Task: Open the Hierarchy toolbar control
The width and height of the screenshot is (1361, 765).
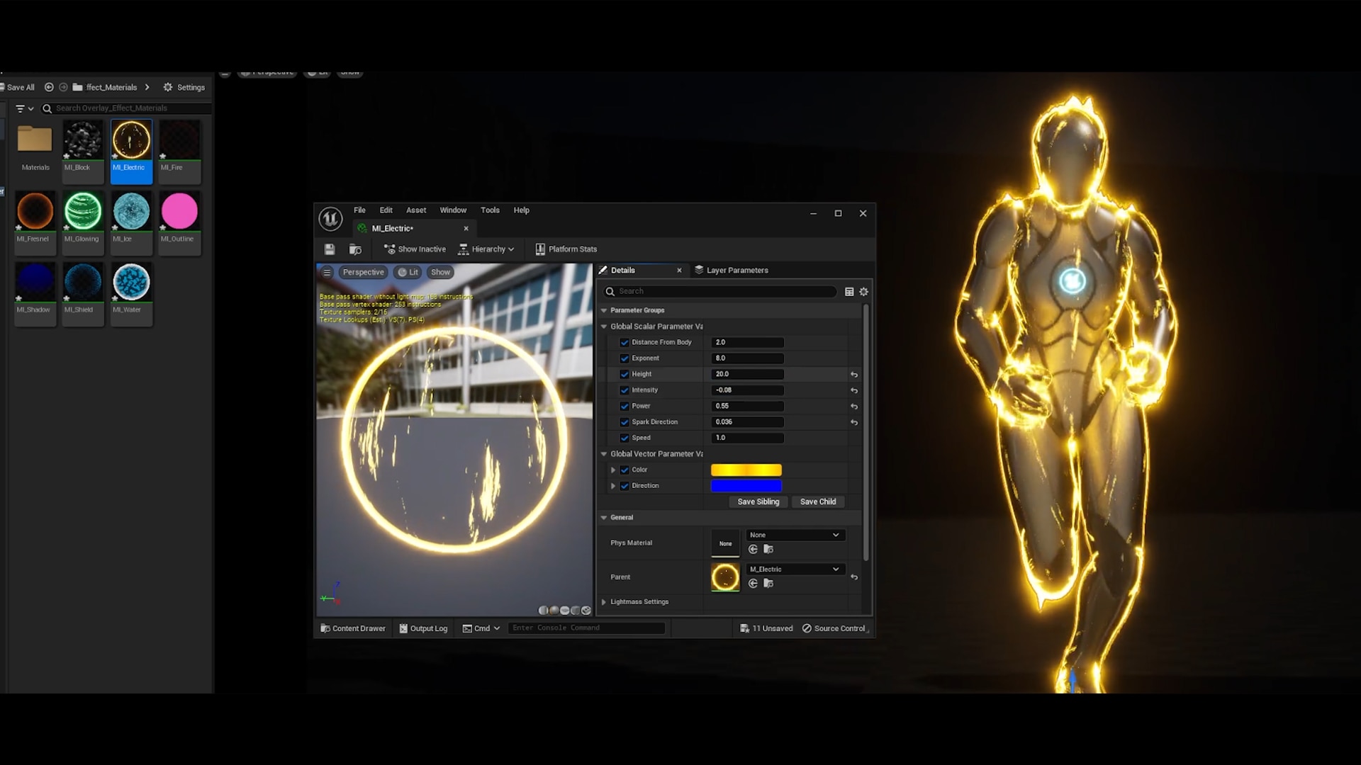Action: [486, 249]
